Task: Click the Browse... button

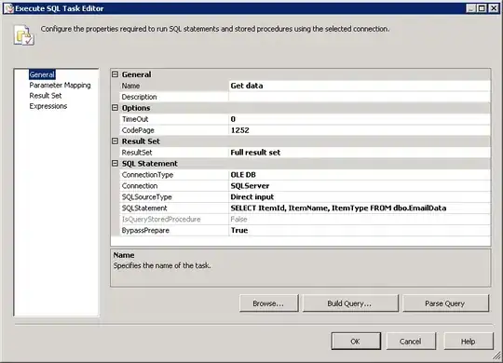Action: coord(268,303)
